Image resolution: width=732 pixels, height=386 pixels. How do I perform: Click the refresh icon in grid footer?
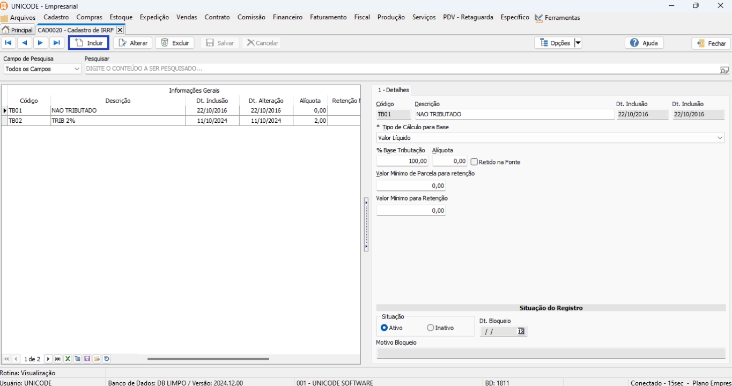point(107,359)
